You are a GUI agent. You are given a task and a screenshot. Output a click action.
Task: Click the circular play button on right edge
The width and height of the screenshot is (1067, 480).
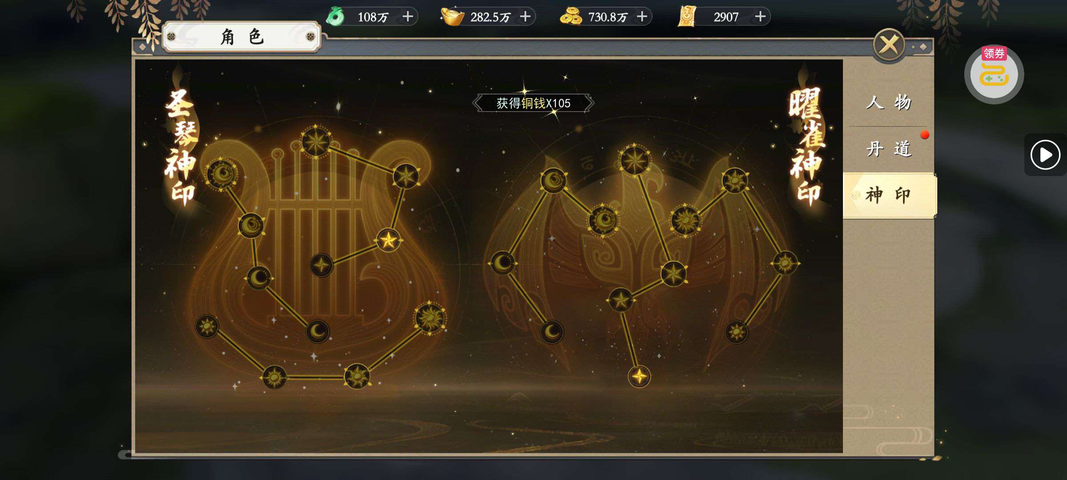pos(1045,155)
